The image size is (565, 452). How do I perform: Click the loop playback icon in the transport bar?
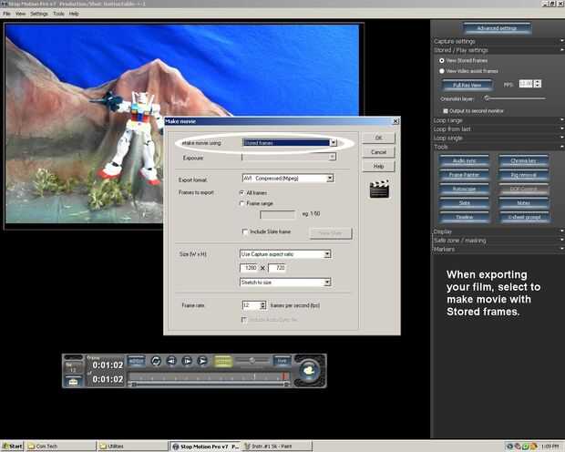(156, 361)
